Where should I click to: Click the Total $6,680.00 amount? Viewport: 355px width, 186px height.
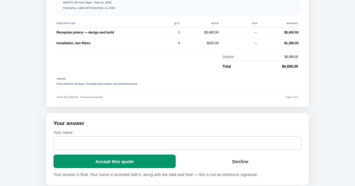(x=290, y=66)
